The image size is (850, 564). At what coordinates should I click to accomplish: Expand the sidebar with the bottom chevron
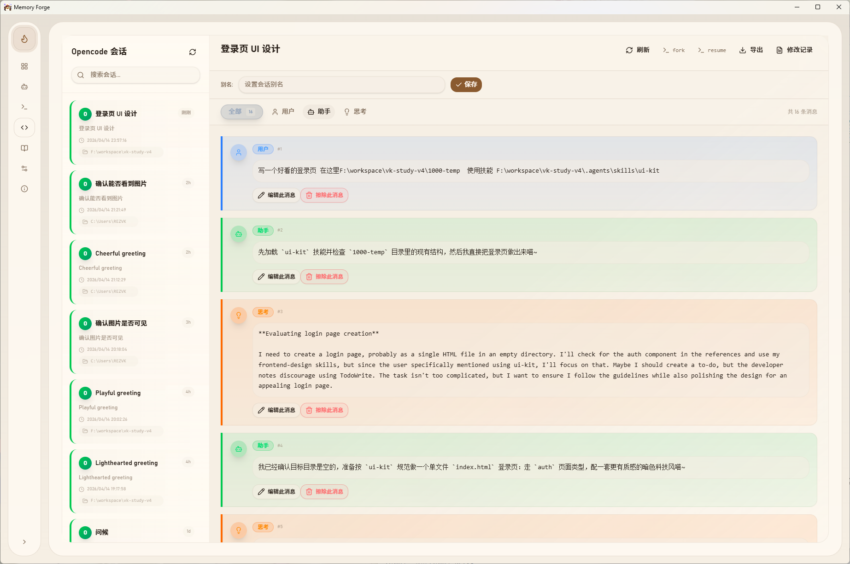(x=24, y=542)
